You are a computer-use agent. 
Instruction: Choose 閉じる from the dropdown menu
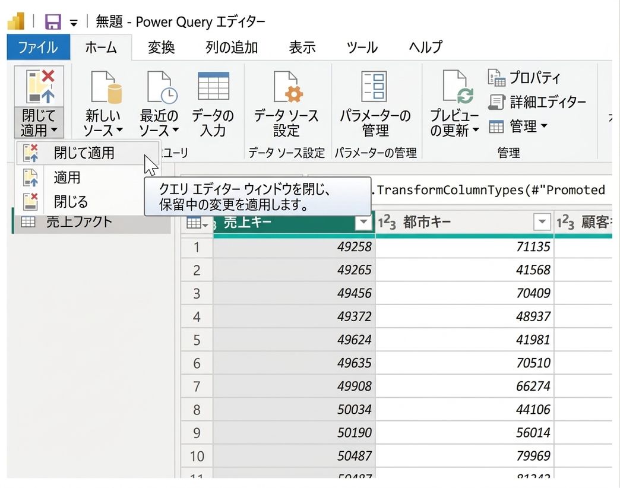pyautogui.click(x=79, y=201)
